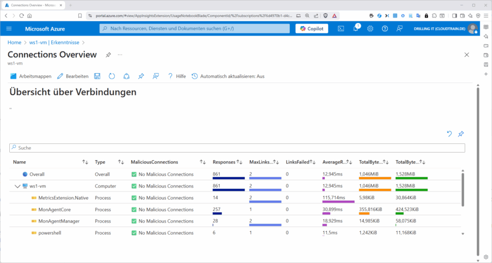Open Arbeitsmappen gallery
Screen dimensions: 492x263
point(31,76)
